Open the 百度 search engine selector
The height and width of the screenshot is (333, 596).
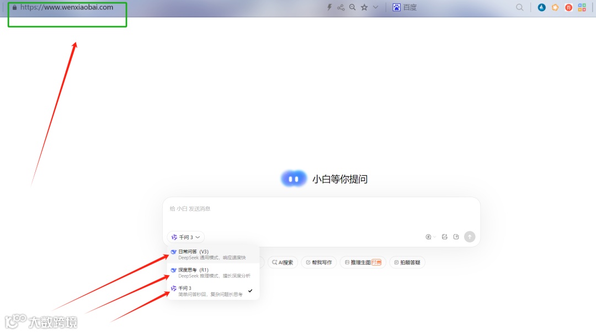point(405,7)
